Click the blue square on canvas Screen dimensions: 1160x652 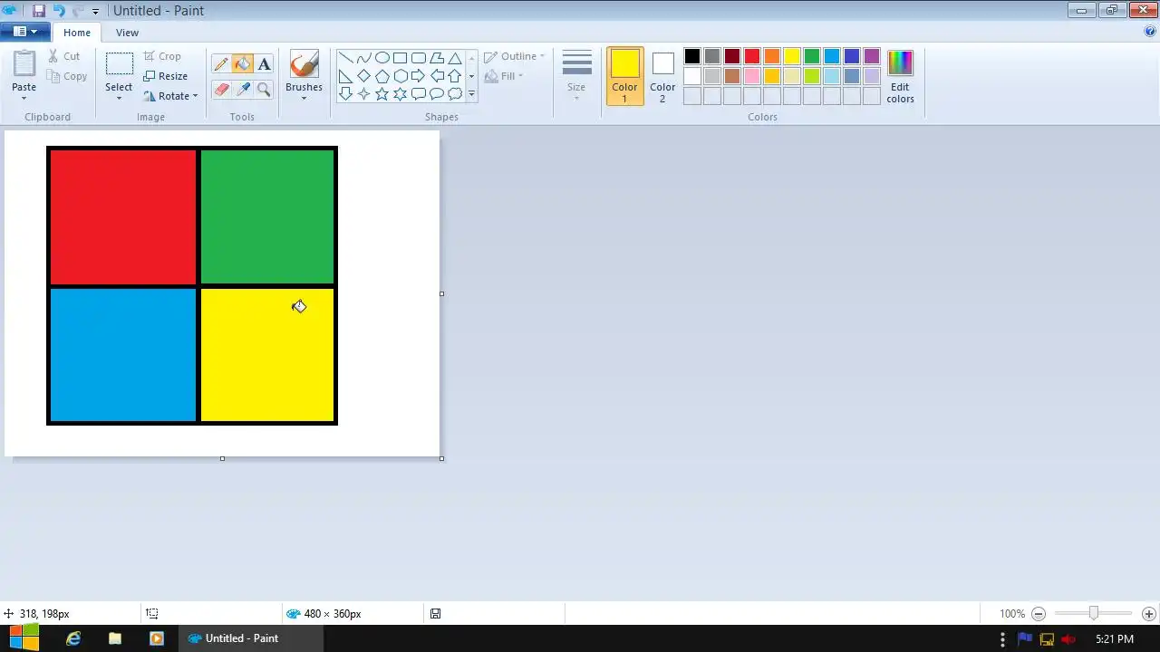123,355
